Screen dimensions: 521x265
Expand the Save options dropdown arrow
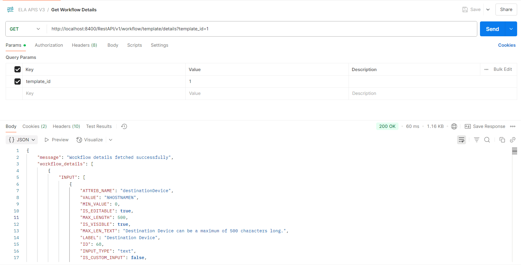(488, 10)
